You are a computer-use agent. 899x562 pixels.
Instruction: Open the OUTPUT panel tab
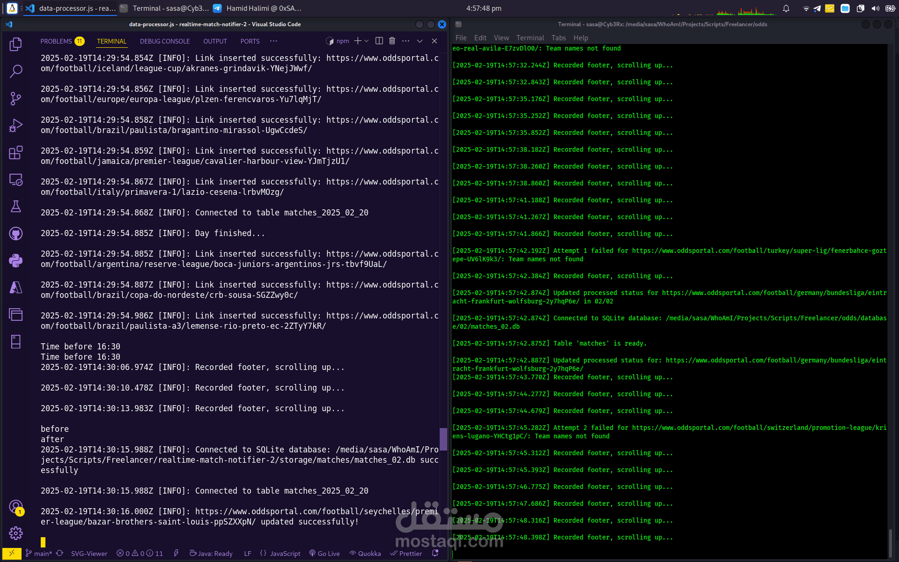[215, 41]
